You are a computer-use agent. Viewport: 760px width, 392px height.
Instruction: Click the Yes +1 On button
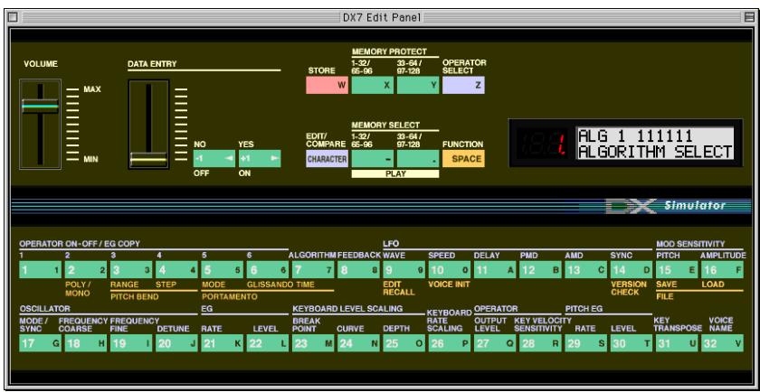pyautogui.click(x=260, y=159)
